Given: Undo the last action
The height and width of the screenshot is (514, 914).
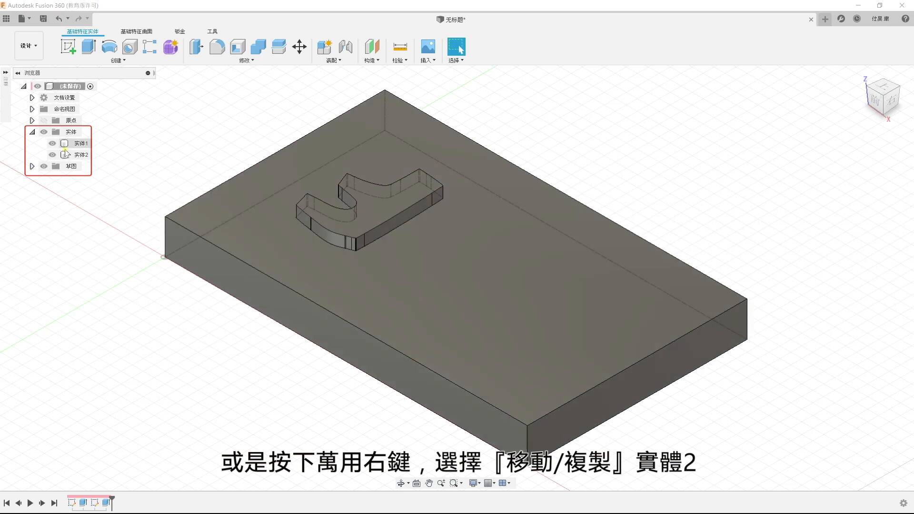Looking at the screenshot, I should 59,19.
